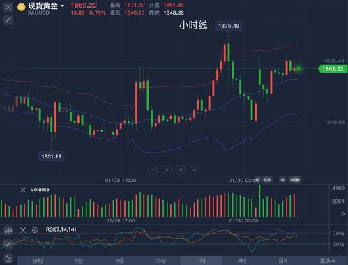Open the indicator wave icon at bottom left
The width and height of the screenshot is (348, 265).
coord(8,258)
